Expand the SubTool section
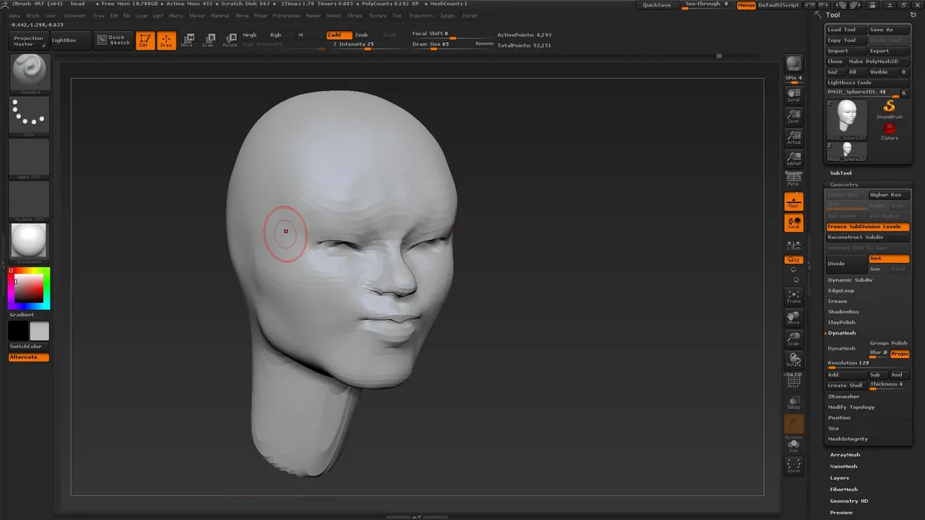 coord(840,173)
